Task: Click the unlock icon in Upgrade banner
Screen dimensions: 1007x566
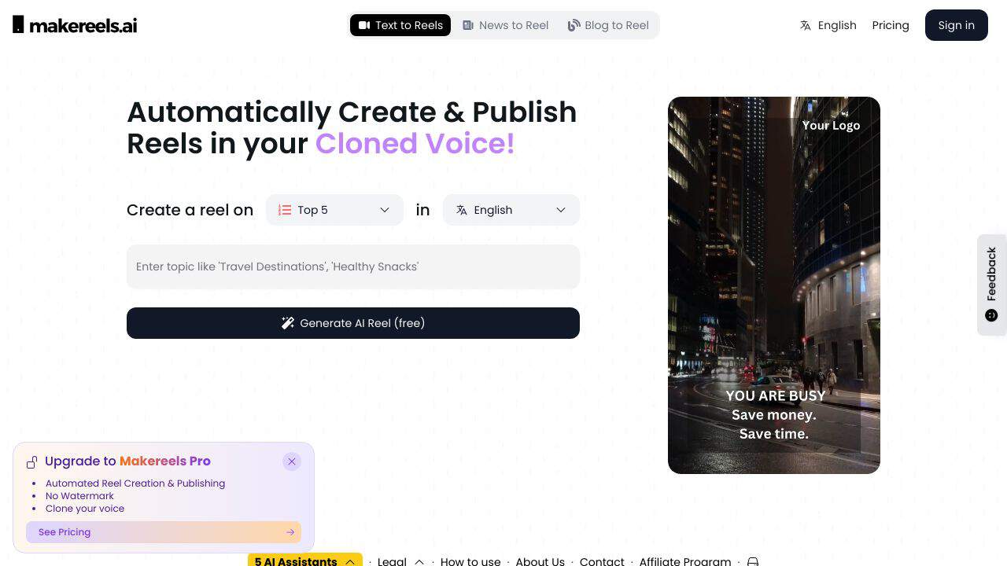Action: coord(32,461)
